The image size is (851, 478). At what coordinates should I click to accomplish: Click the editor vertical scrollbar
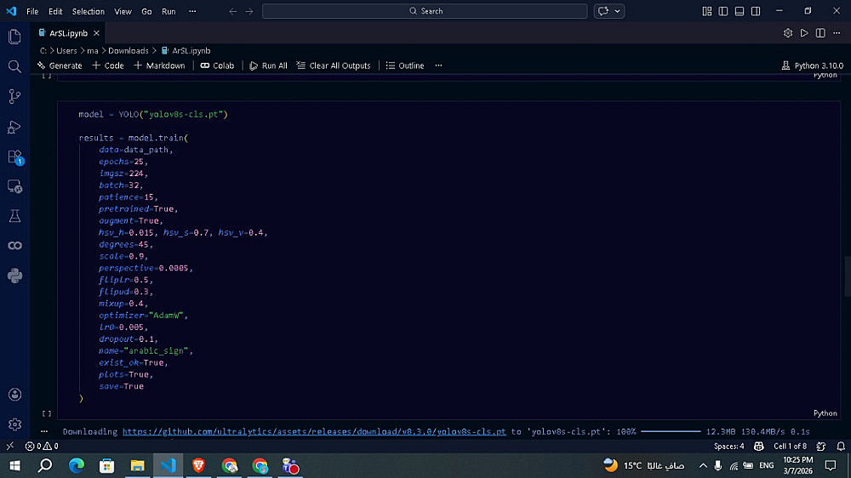click(x=848, y=276)
